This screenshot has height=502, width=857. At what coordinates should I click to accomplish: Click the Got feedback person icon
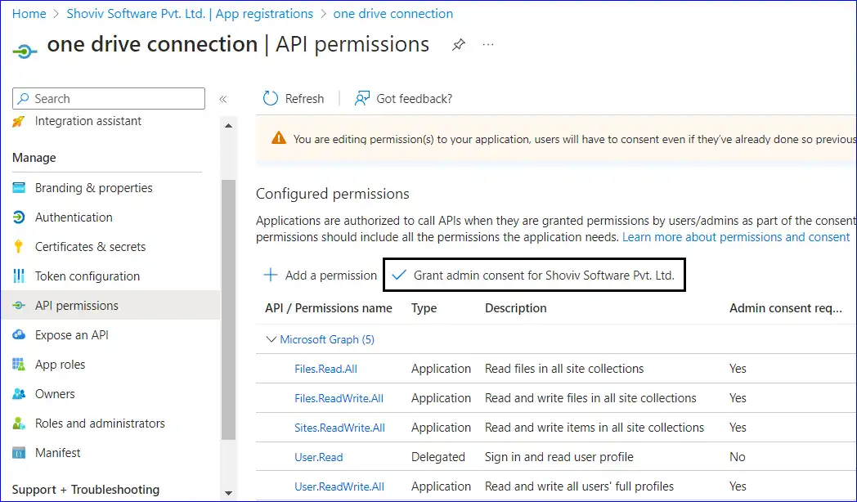click(x=362, y=99)
